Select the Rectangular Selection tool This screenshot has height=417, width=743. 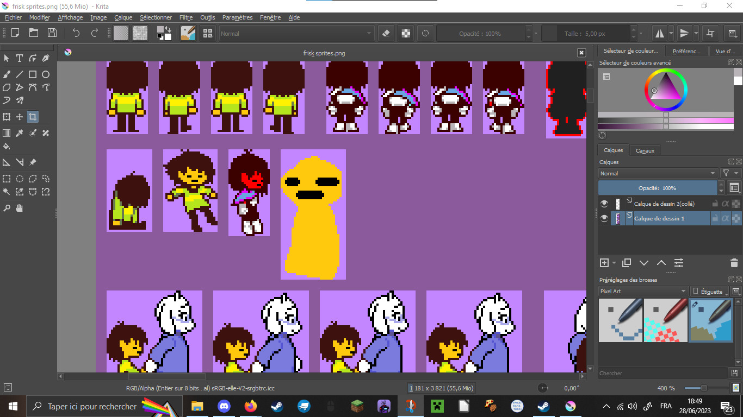7,179
